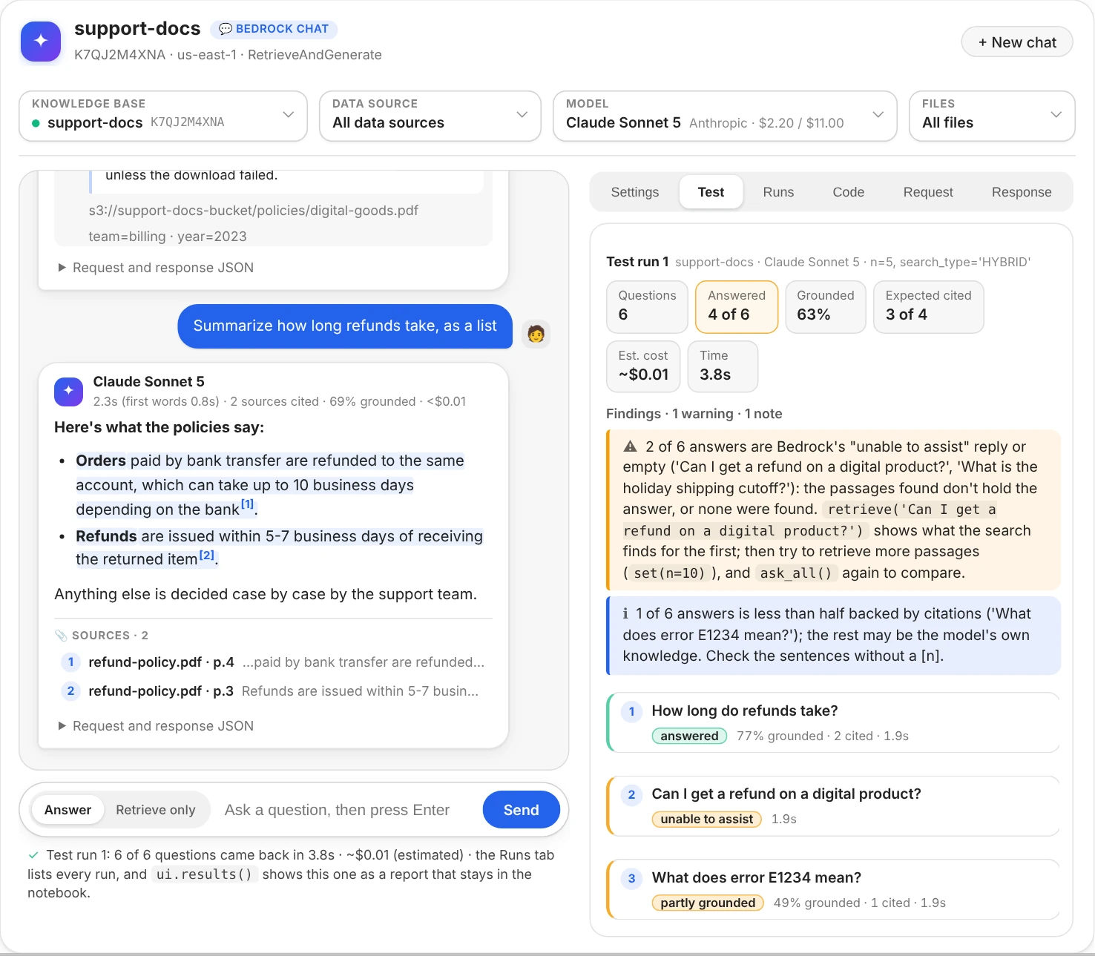
Task: Switch to the Settings tab
Action: [x=635, y=192]
